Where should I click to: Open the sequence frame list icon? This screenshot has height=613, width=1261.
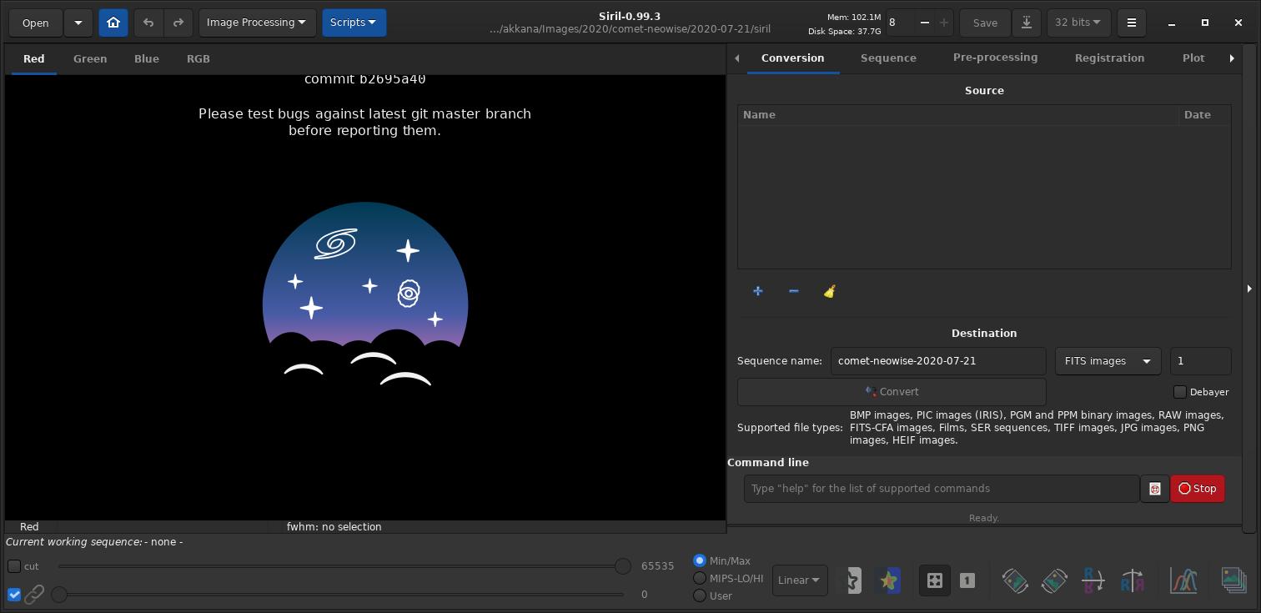point(1233,580)
